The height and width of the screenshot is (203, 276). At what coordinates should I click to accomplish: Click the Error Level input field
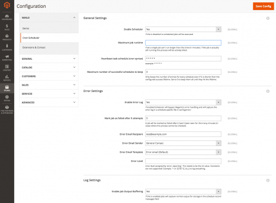(x=183, y=161)
